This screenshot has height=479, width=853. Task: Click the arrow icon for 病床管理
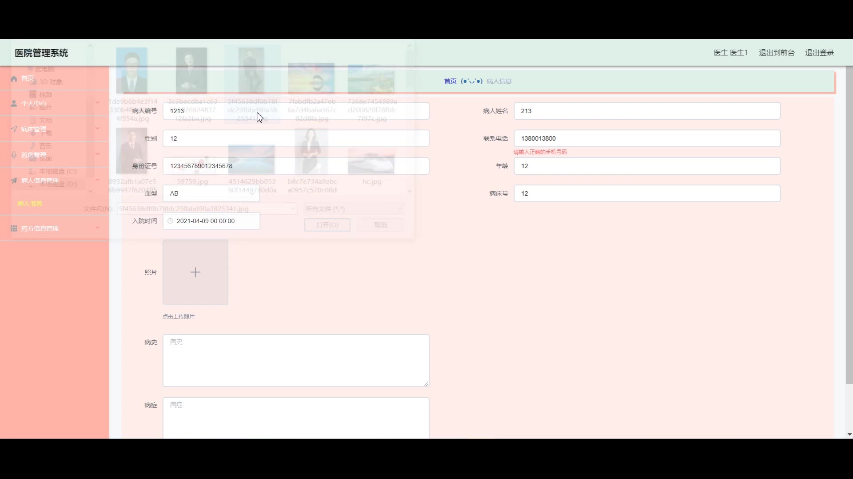tap(14, 129)
